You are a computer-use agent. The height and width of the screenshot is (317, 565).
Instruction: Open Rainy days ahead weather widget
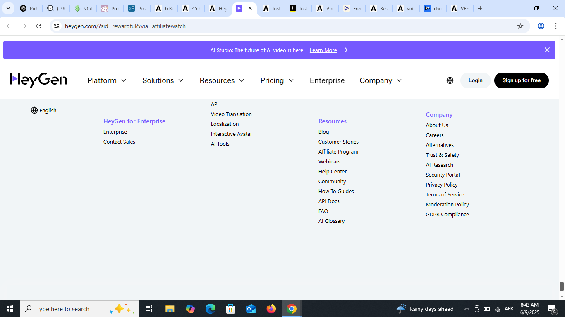[x=425, y=309]
